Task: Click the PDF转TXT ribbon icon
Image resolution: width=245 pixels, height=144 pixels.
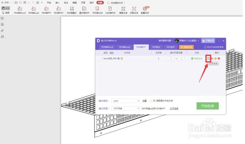Action: pos(59,10)
